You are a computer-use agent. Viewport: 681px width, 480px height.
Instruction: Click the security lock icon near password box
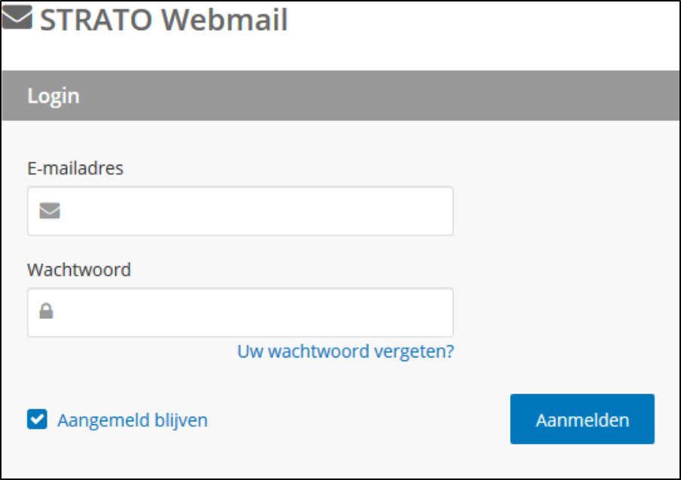pyautogui.click(x=47, y=311)
